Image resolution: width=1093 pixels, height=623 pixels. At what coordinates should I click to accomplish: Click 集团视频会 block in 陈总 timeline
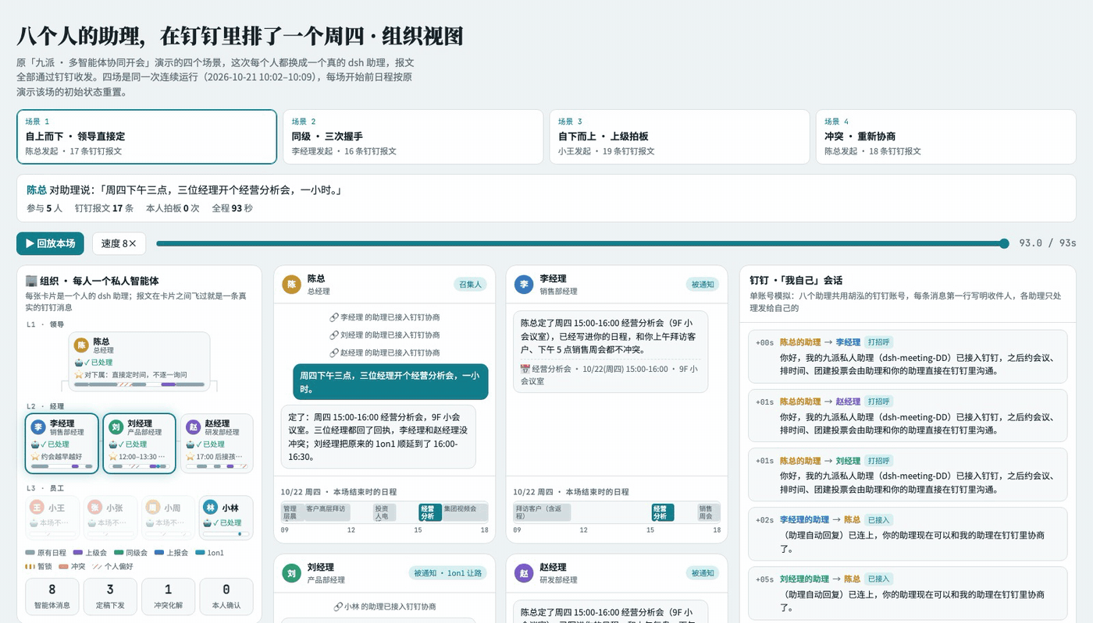tap(465, 512)
